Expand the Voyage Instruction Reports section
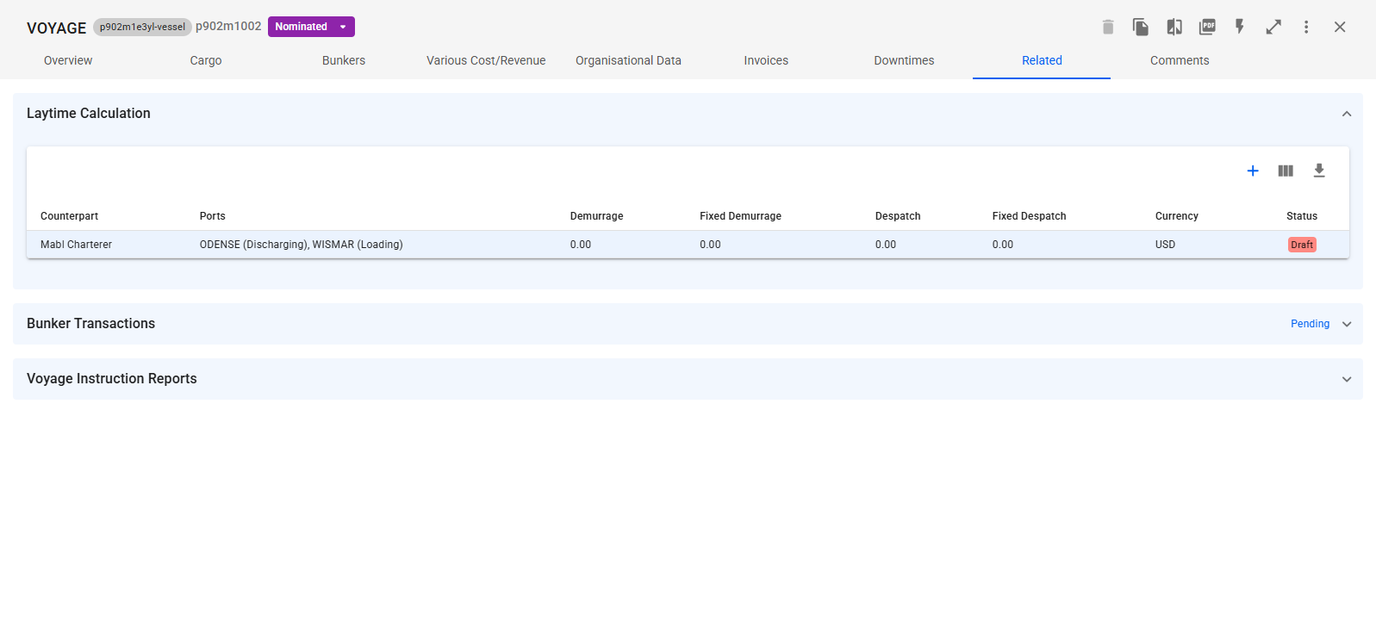 [1346, 379]
